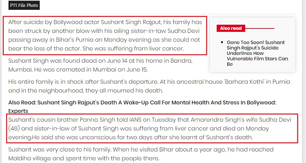Click the paragraph starting 'His entire family is in shock'

tap(149, 86)
